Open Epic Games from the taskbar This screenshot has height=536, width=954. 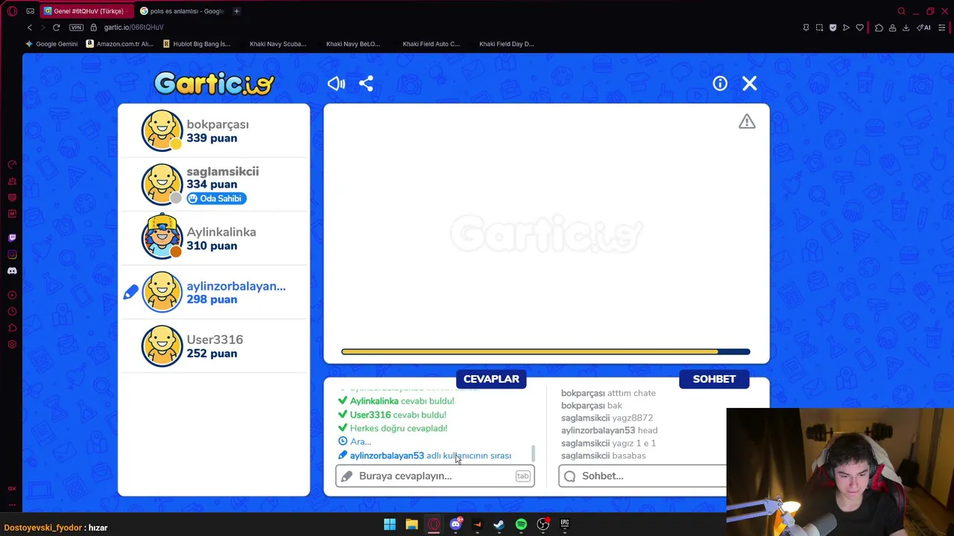pyautogui.click(x=565, y=524)
